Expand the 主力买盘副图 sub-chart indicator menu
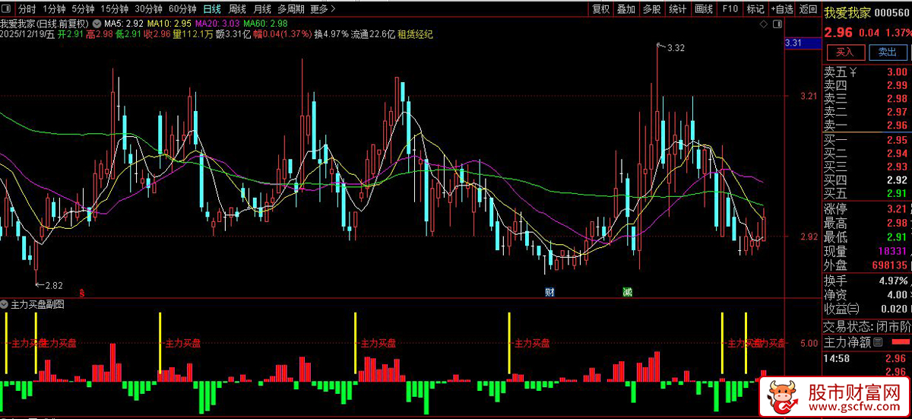 [x=5, y=304]
